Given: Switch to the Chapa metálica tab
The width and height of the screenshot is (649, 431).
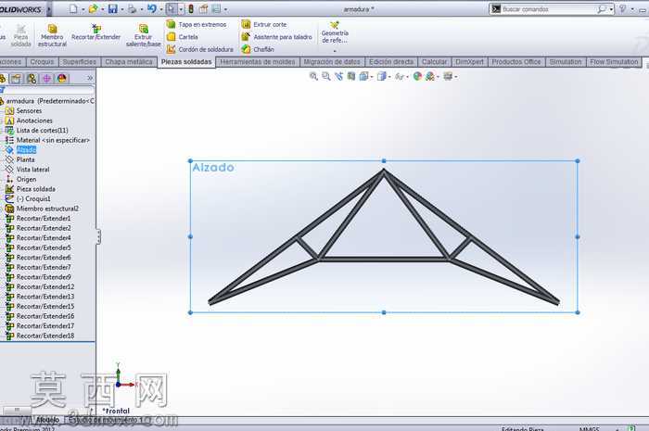Looking at the screenshot, I should 129,61.
